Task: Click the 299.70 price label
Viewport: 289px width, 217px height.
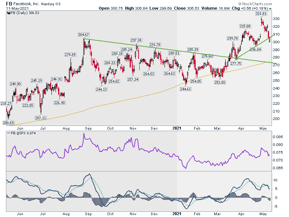Action: 232,38
